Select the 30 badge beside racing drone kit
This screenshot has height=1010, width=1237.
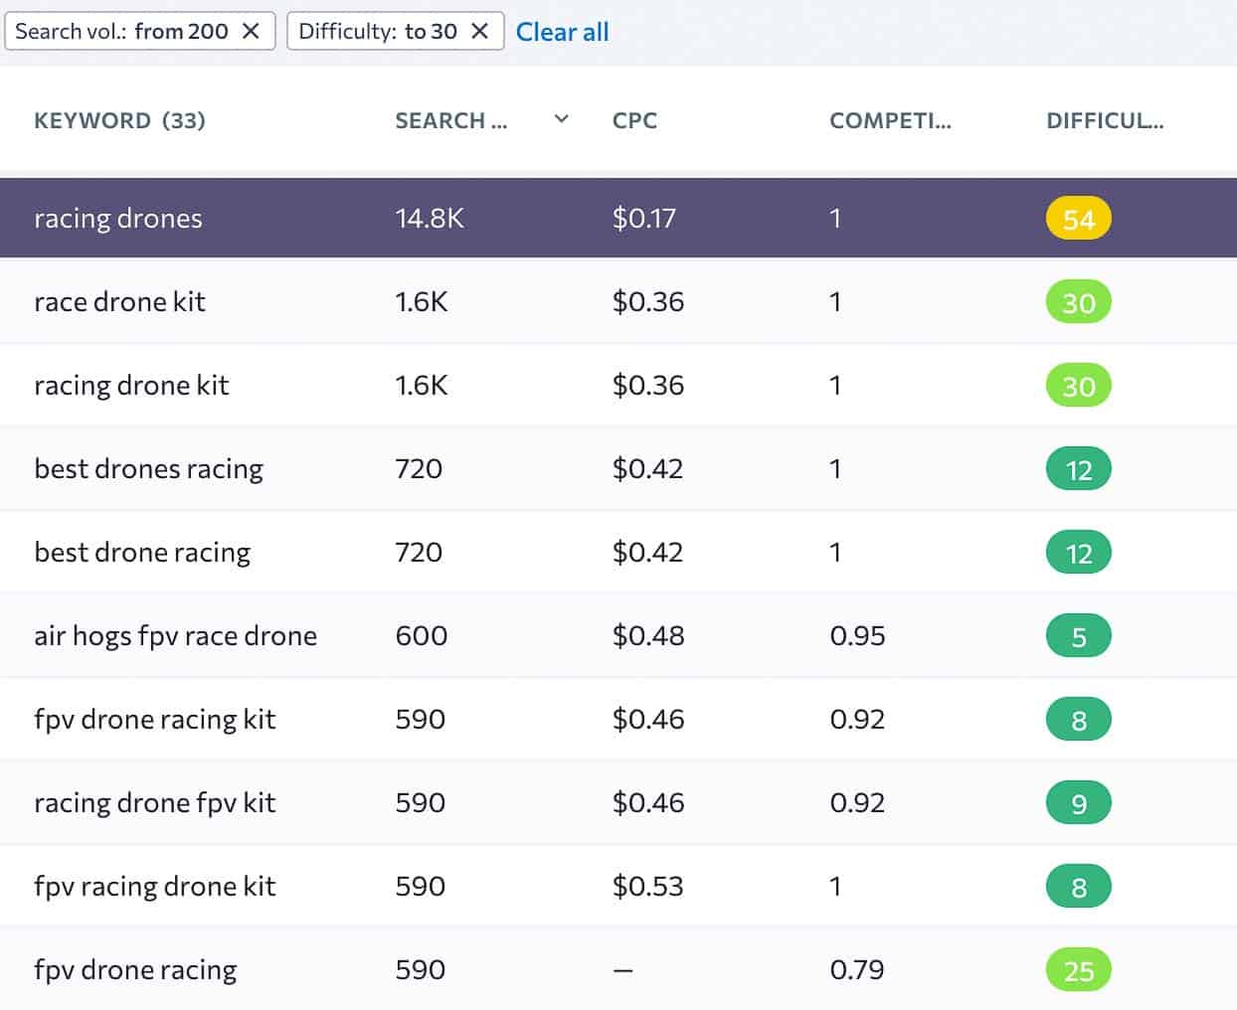[x=1078, y=385]
